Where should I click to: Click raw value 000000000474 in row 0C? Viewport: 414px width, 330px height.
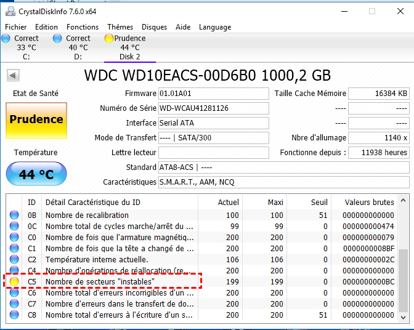(368, 227)
